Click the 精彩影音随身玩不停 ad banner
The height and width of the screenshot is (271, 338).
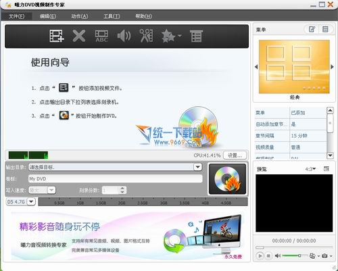[127, 236]
